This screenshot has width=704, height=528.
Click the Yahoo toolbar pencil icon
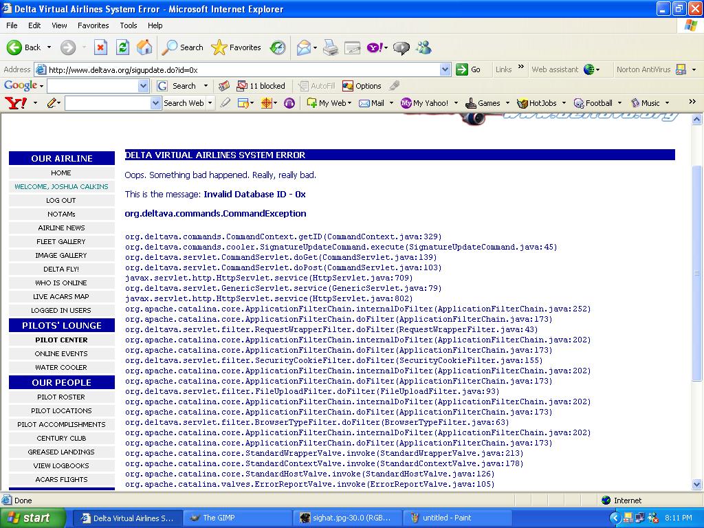coord(52,103)
